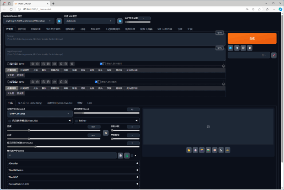Open the 设置 tab
This screenshot has height=190, width=284.
click(180, 29)
